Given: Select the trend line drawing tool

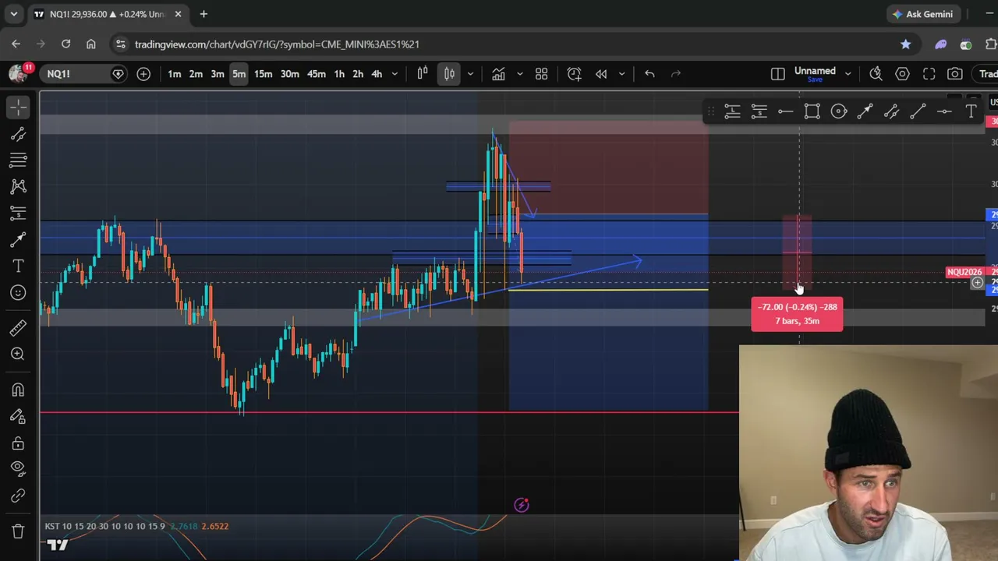Looking at the screenshot, I should pos(18,134).
